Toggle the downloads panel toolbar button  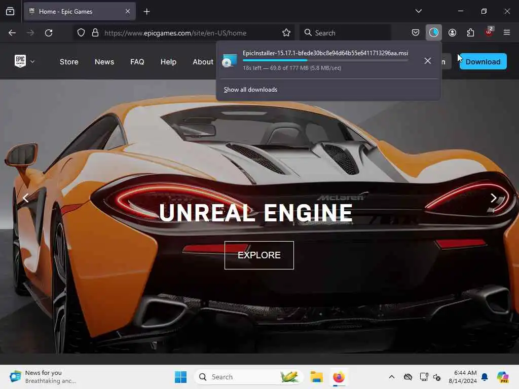(x=434, y=32)
